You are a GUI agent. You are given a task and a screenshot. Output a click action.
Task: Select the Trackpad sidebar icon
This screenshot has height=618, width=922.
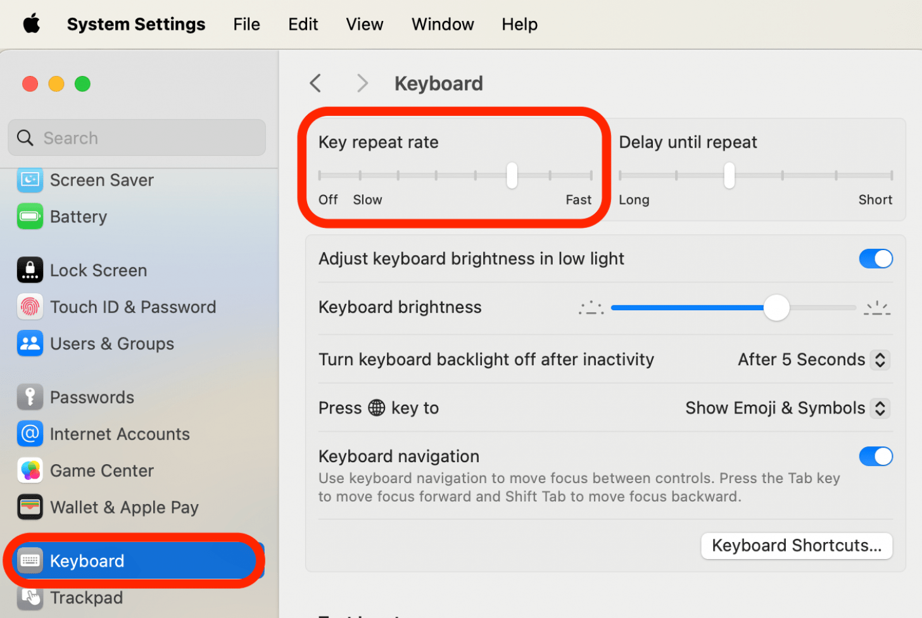[x=30, y=597]
